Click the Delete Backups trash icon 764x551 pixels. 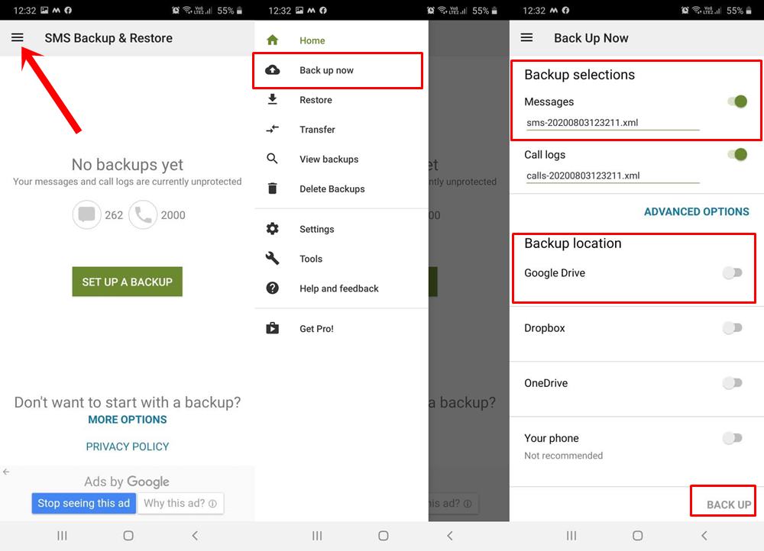coord(273,188)
